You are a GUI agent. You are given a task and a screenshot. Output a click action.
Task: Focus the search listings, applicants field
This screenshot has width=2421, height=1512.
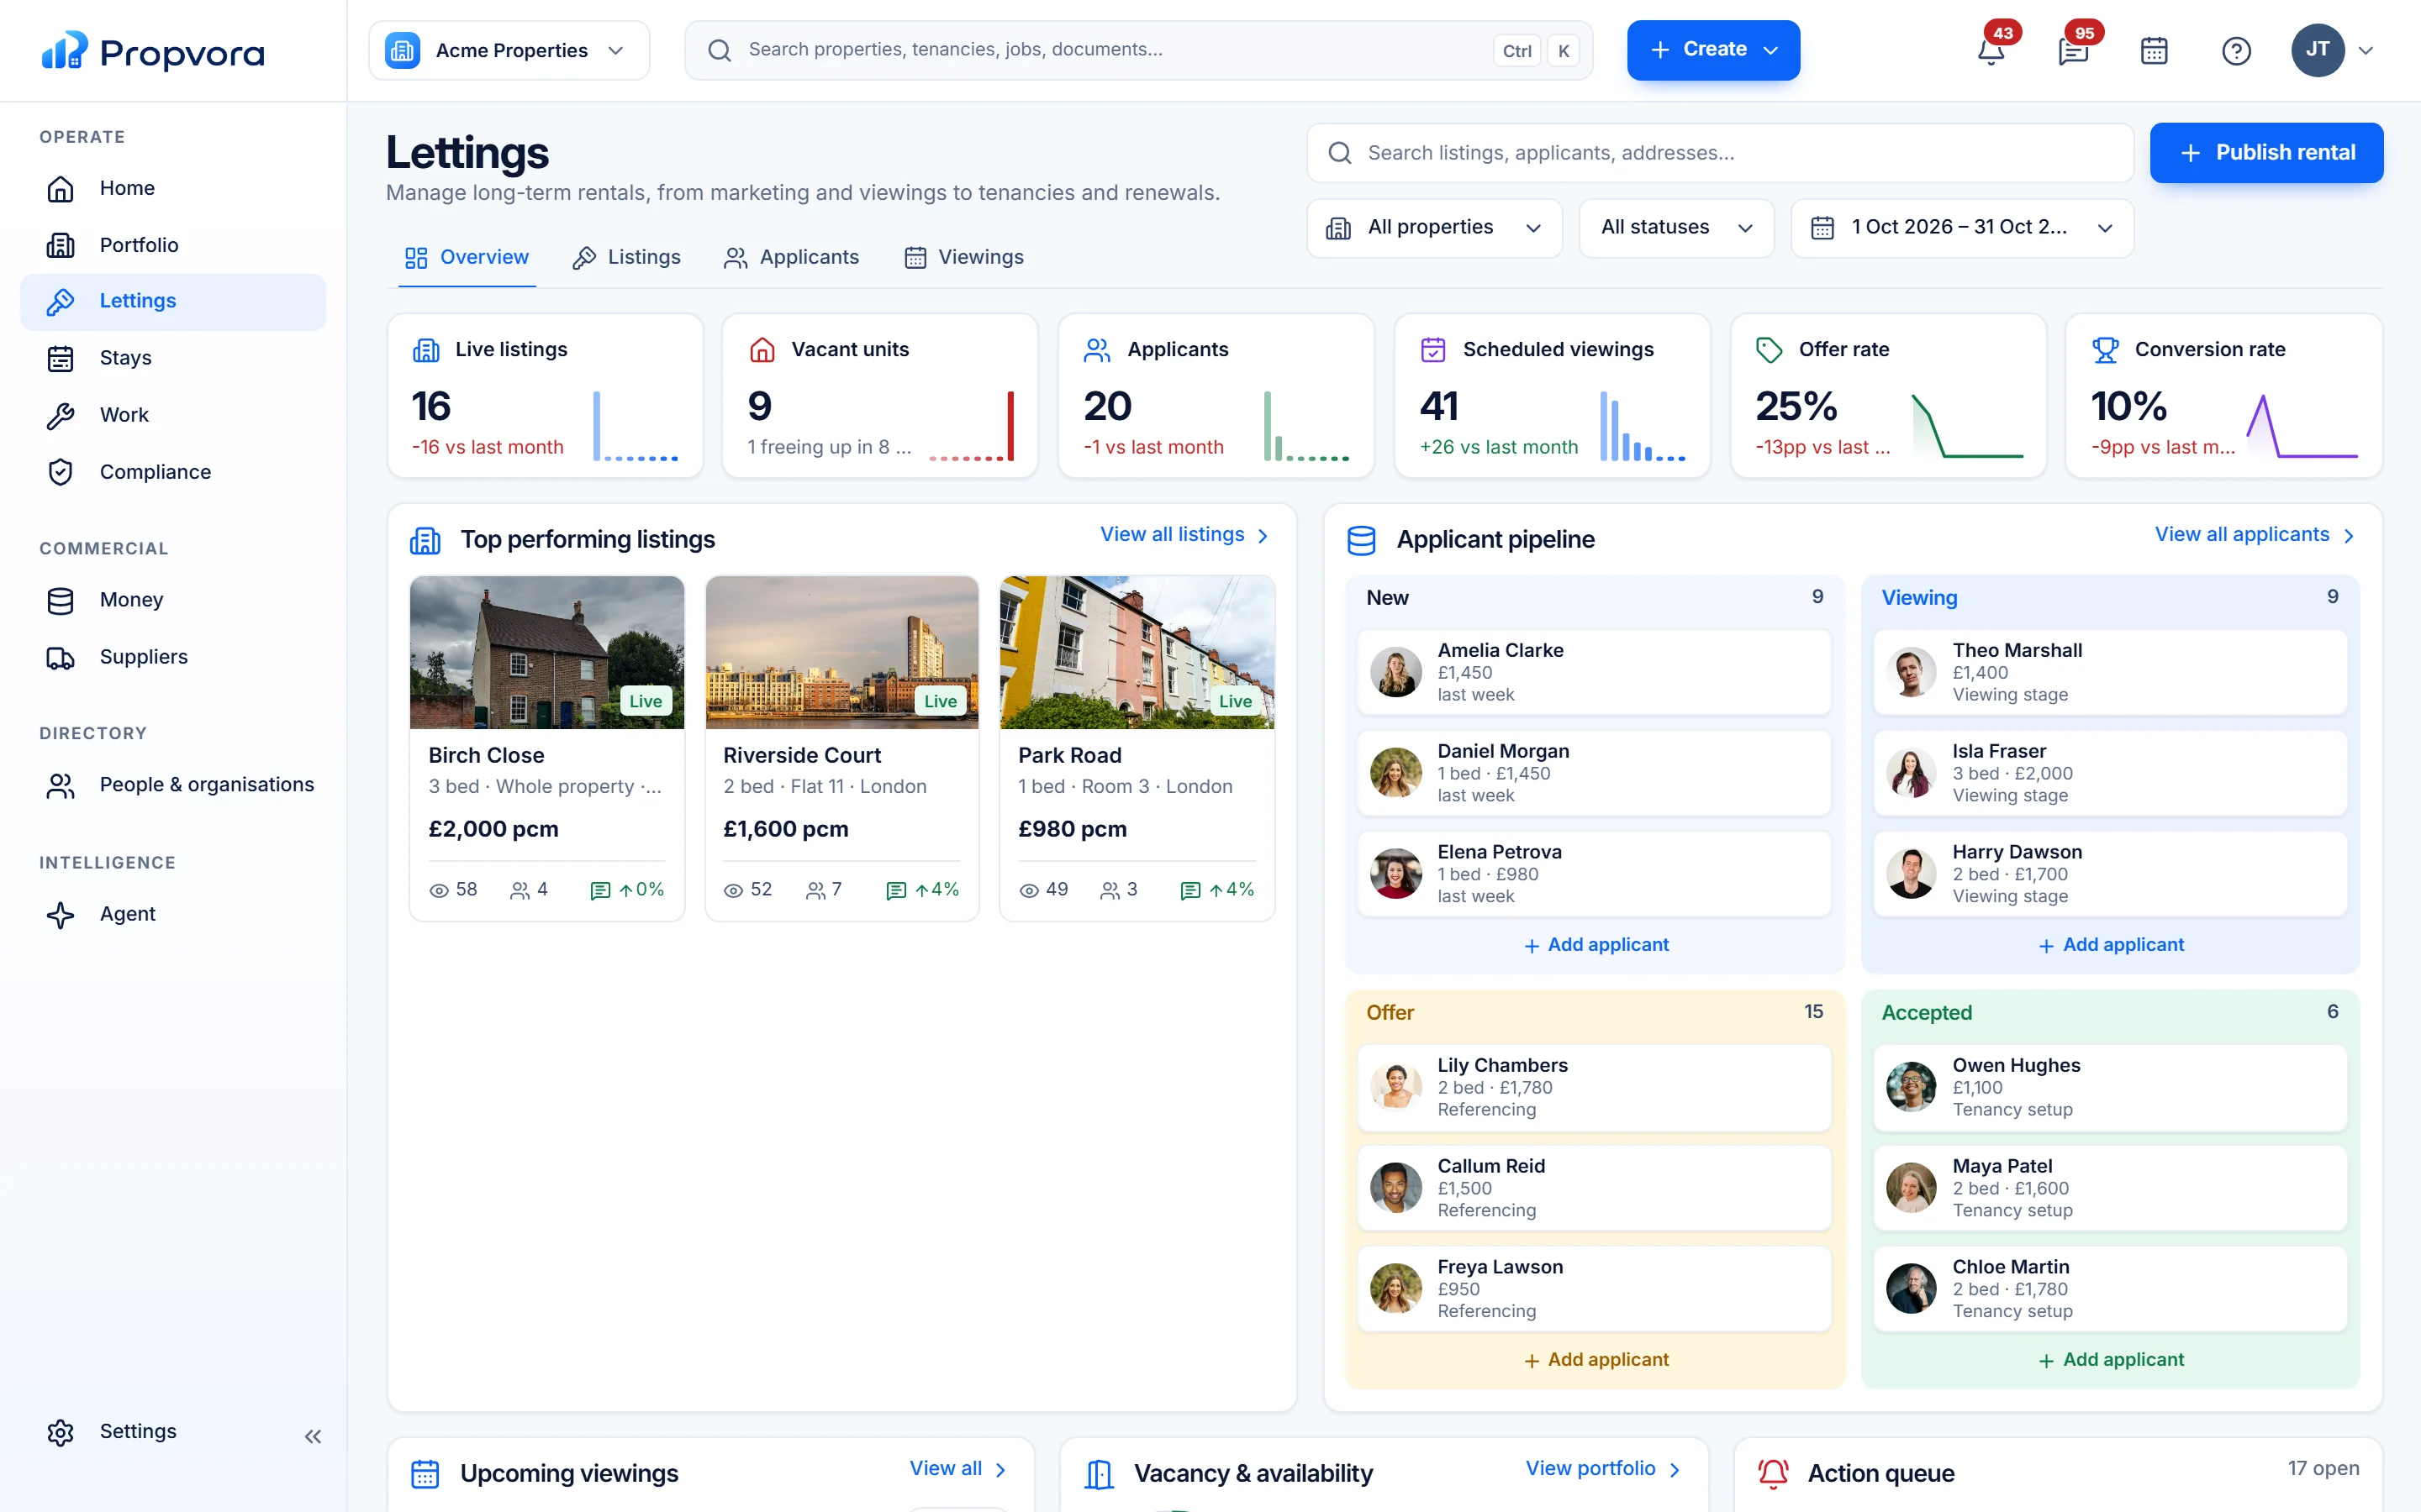1720,153
